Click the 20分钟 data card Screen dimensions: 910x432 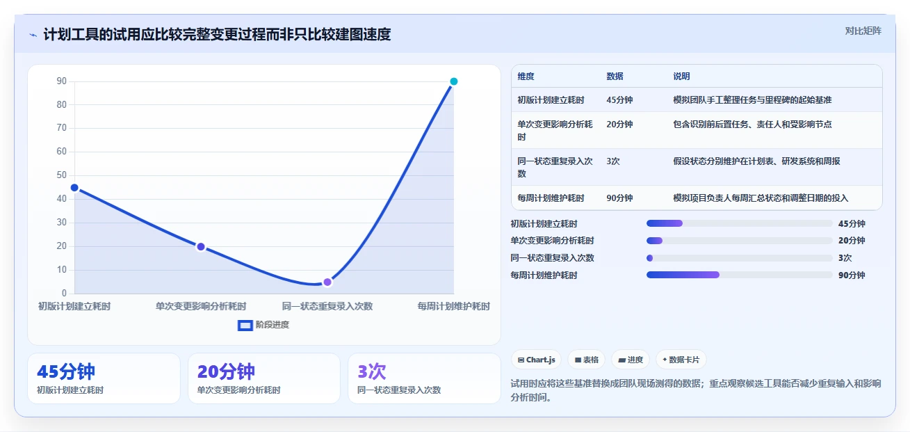click(x=264, y=378)
